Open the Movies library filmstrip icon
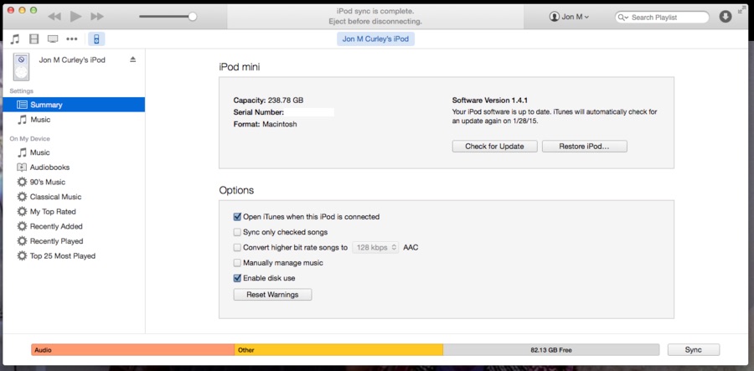The image size is (754, 371). 34,39
